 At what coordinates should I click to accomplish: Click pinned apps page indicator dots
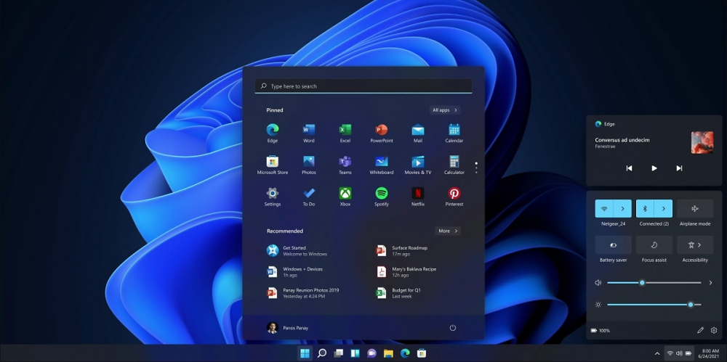pyautogui.click(x=476, y=168)
